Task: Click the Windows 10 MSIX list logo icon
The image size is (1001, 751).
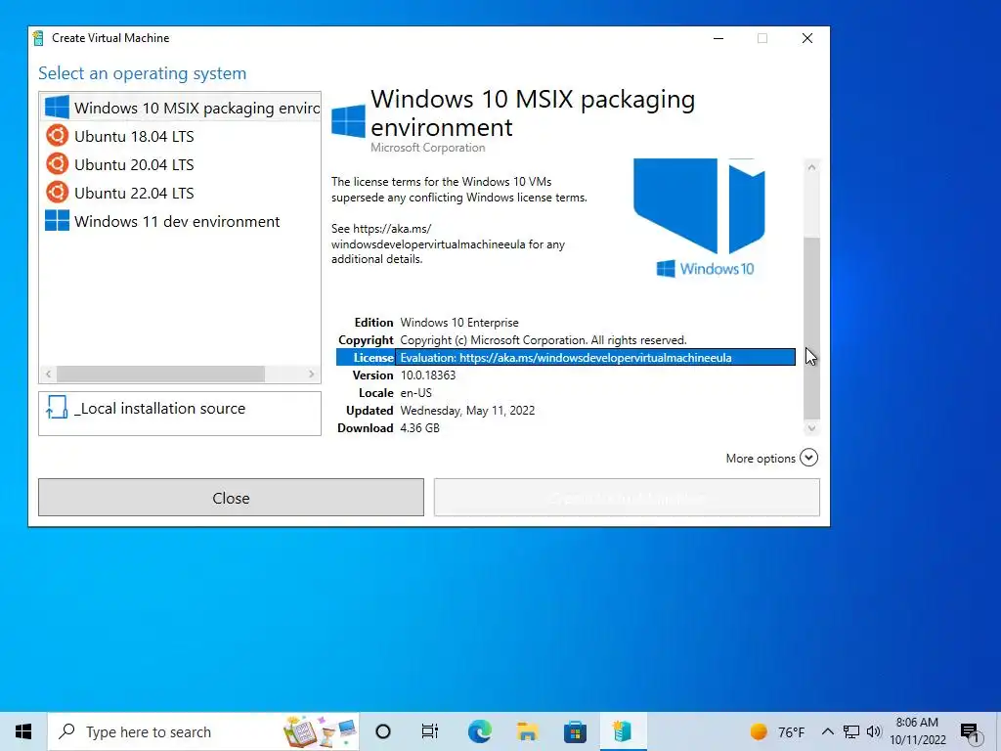Action: 57,108
